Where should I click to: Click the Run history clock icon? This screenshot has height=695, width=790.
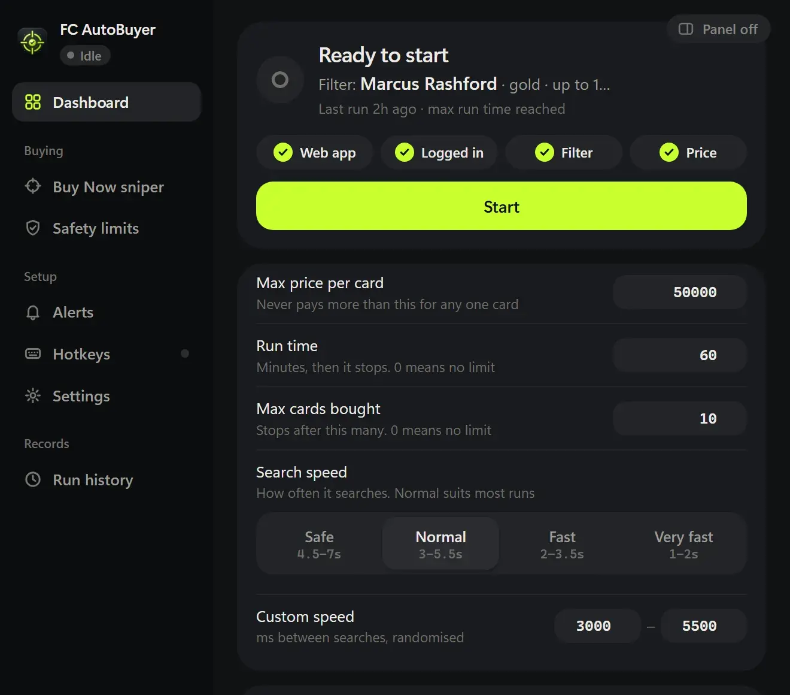(x=33, y=479)
